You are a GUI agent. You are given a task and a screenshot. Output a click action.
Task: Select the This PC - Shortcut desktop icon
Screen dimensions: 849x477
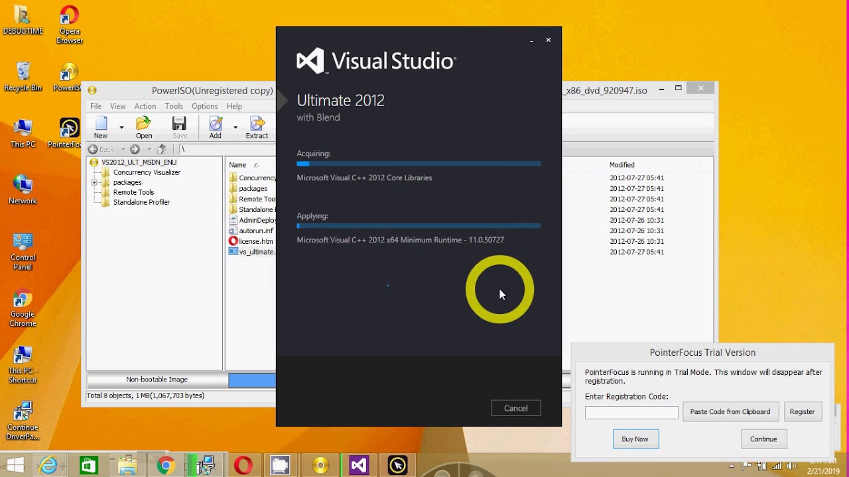23,364
